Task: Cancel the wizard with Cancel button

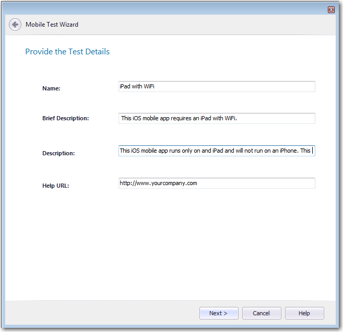Action: [262, 313]
